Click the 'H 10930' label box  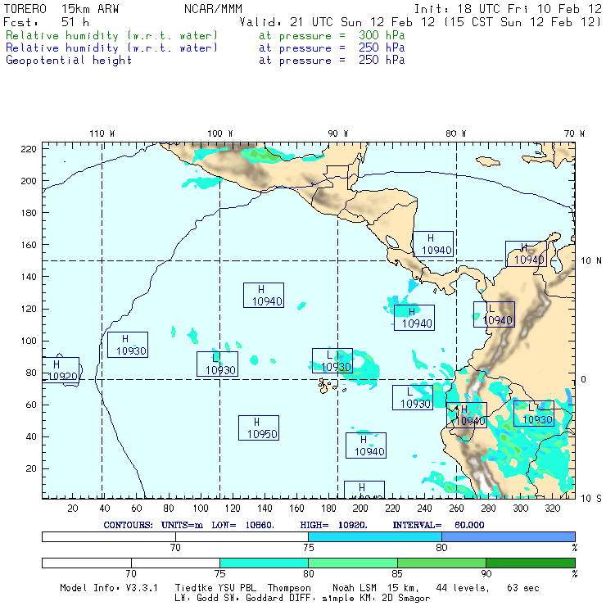click(x=128, y=345)
